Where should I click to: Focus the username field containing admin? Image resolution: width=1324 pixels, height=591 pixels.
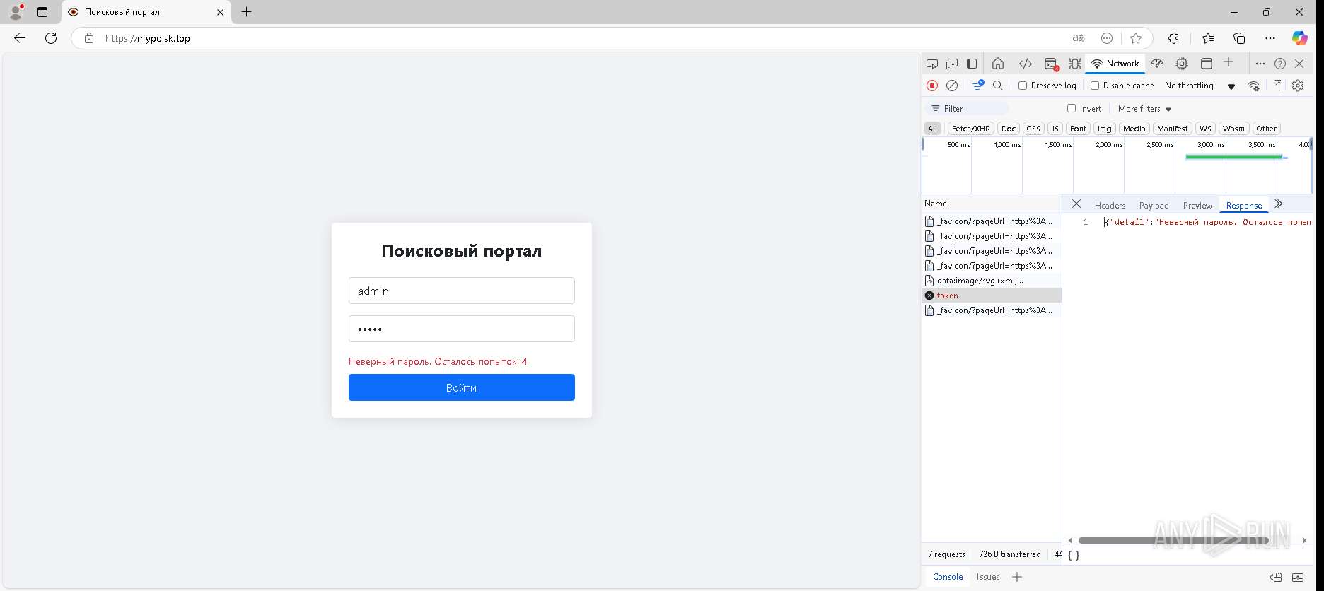click(x=461, y=291)
